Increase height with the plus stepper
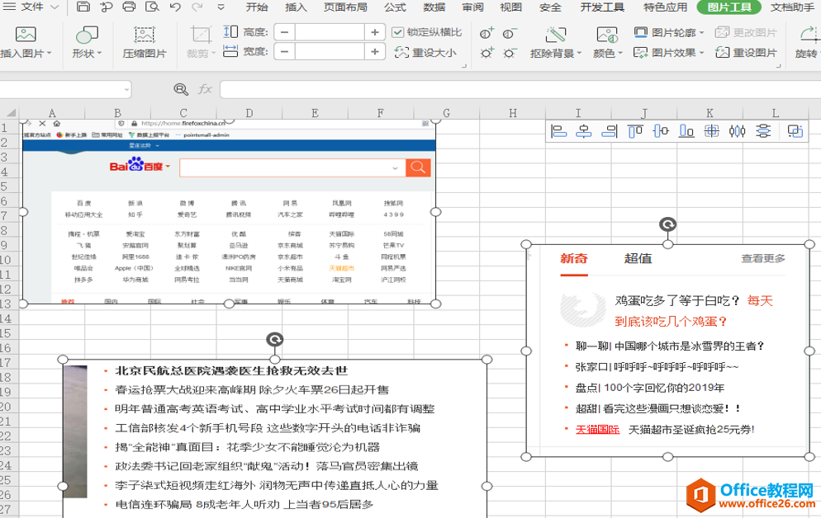This screenshot has width=821, height=518. (x=375, y=32)
